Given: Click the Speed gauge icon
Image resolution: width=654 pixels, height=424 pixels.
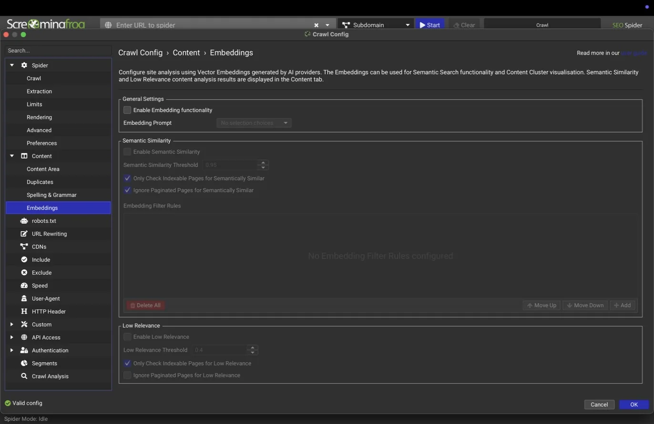Looking at the screenshot, I should coord(24,286).
